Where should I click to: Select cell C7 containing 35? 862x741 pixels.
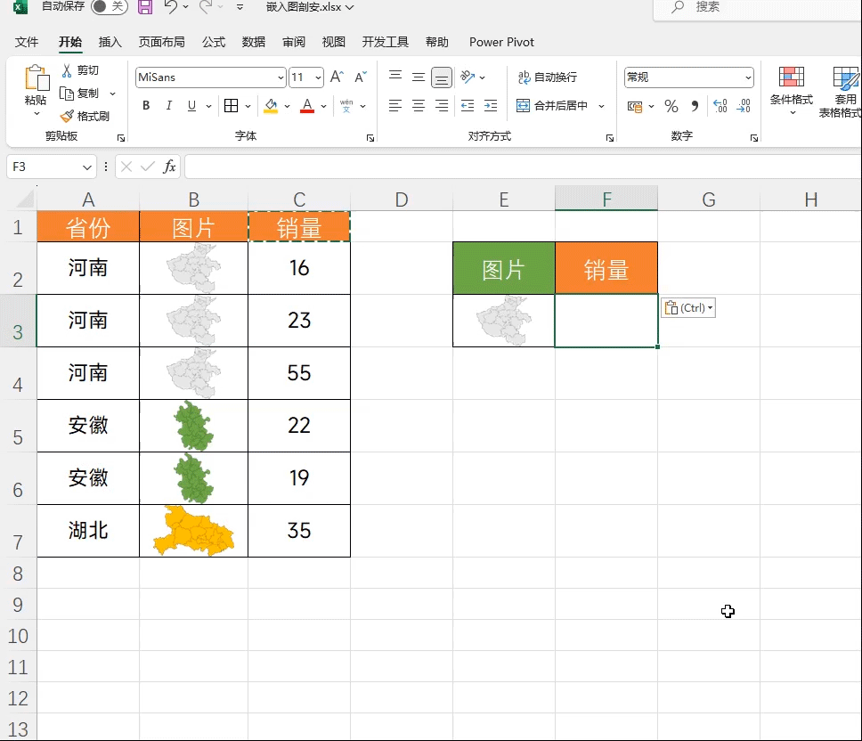click(x=299, y=531)
